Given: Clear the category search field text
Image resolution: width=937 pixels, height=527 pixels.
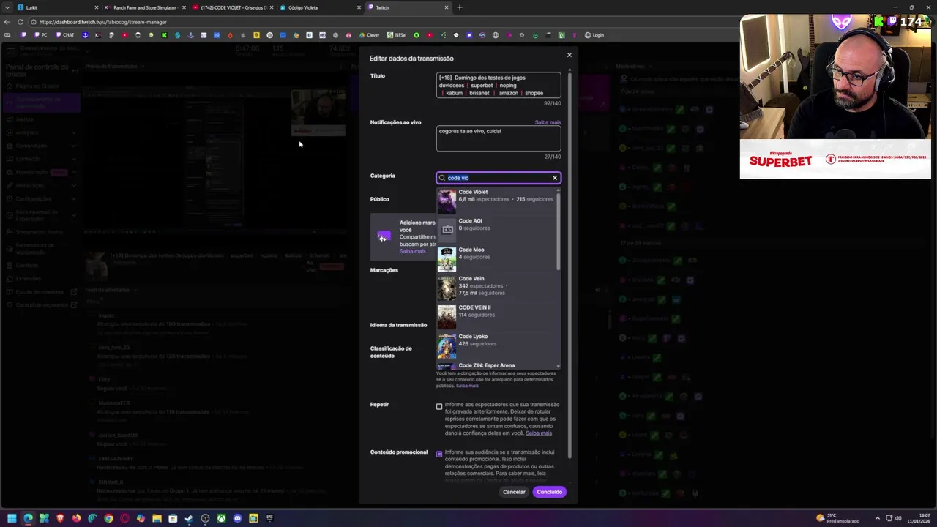Looking at the screenshot, I should point(555,178).
